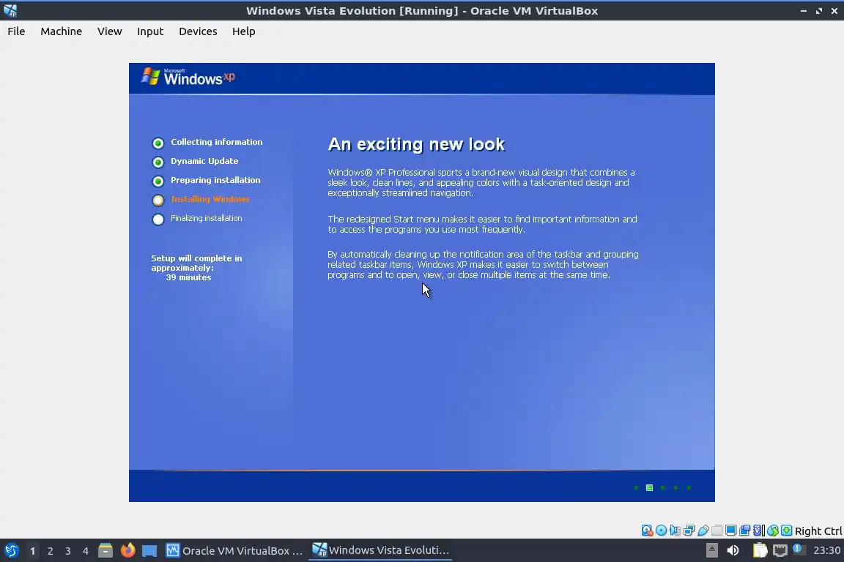Switch to workspace 2

point(50,551)
